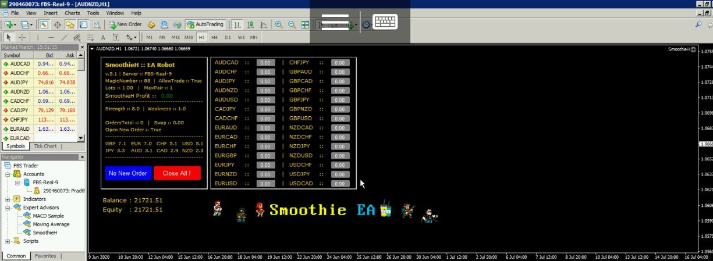Expand the Scripts tree node
Viewport: 713px width, 261px height.
pyautogui.click(x=8, y=241)
